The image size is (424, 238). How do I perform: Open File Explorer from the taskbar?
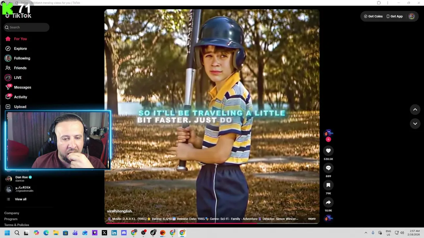[x=56, y=233]
